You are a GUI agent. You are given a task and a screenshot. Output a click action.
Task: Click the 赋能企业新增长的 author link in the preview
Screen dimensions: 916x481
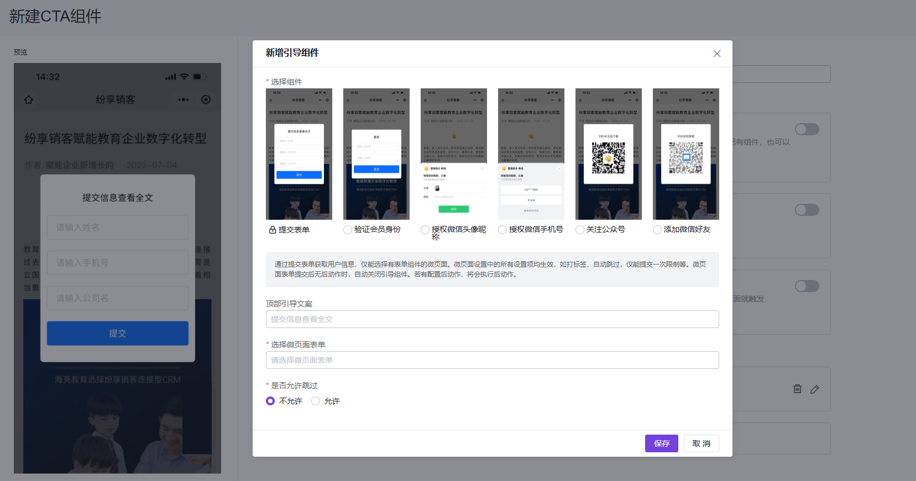tap(80, 165)
